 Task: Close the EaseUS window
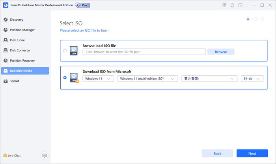[x=270, y=5]
